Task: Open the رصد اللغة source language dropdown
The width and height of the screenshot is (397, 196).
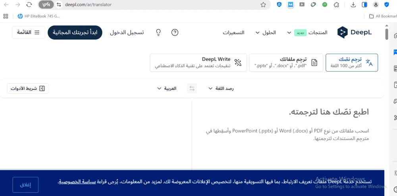Action: click(x=221, y=88)
